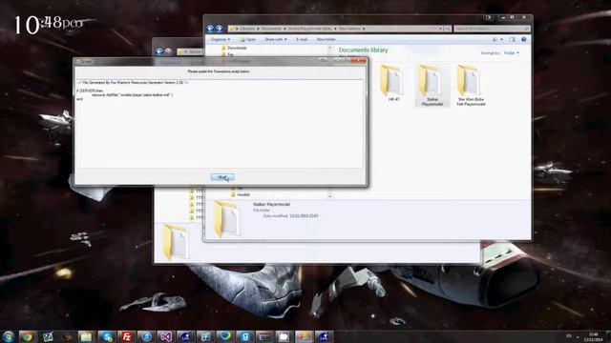Screen dimensions: 611x343
Task: Open Explorer help with the question mark icon
Action: pyautogui.click(x=524, y=39)
